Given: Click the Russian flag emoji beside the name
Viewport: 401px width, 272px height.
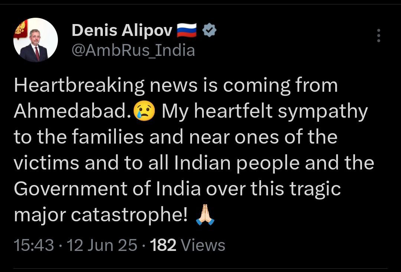Looking at the screenshot, I should (x=187, y=30).
